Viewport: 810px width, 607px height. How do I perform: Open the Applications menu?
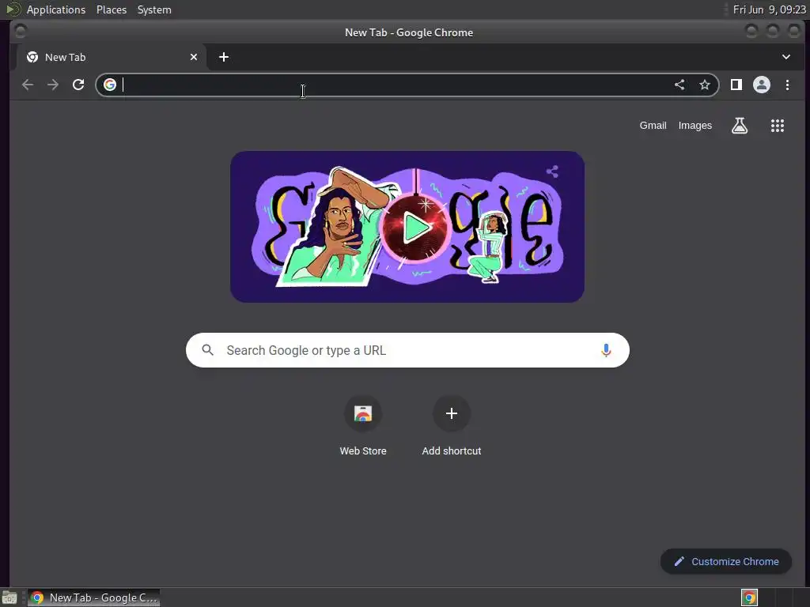click(x=56, y=9)
